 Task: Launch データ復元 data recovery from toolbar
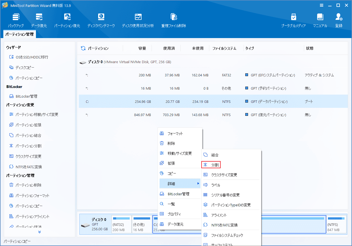(39, 20)
